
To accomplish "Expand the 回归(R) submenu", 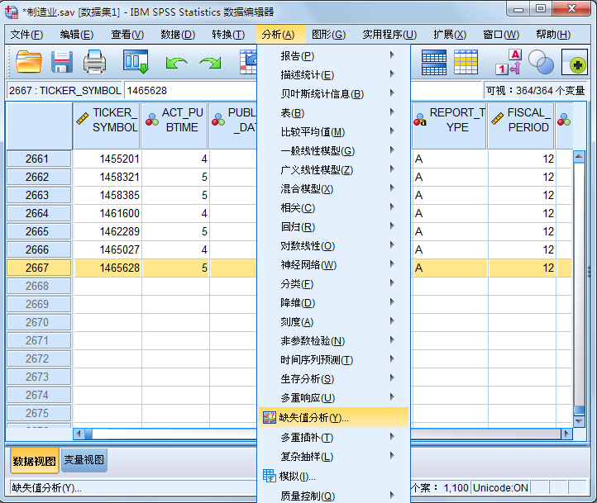I will 334,226.
